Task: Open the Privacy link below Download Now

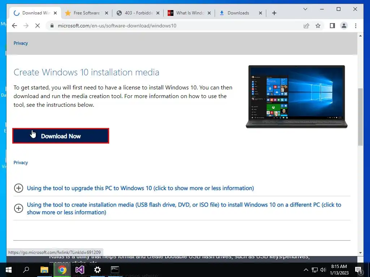Action: click(21, 163)
